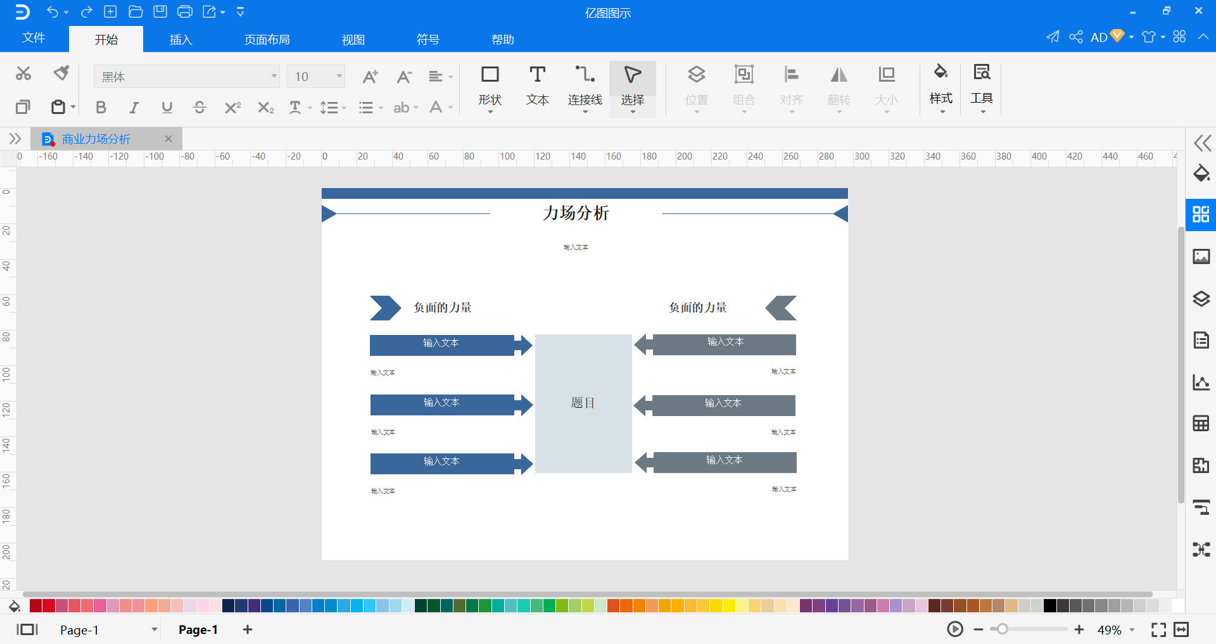Click the zoom slider handle
The image size is (1216, 644).
pos(1002,629)
